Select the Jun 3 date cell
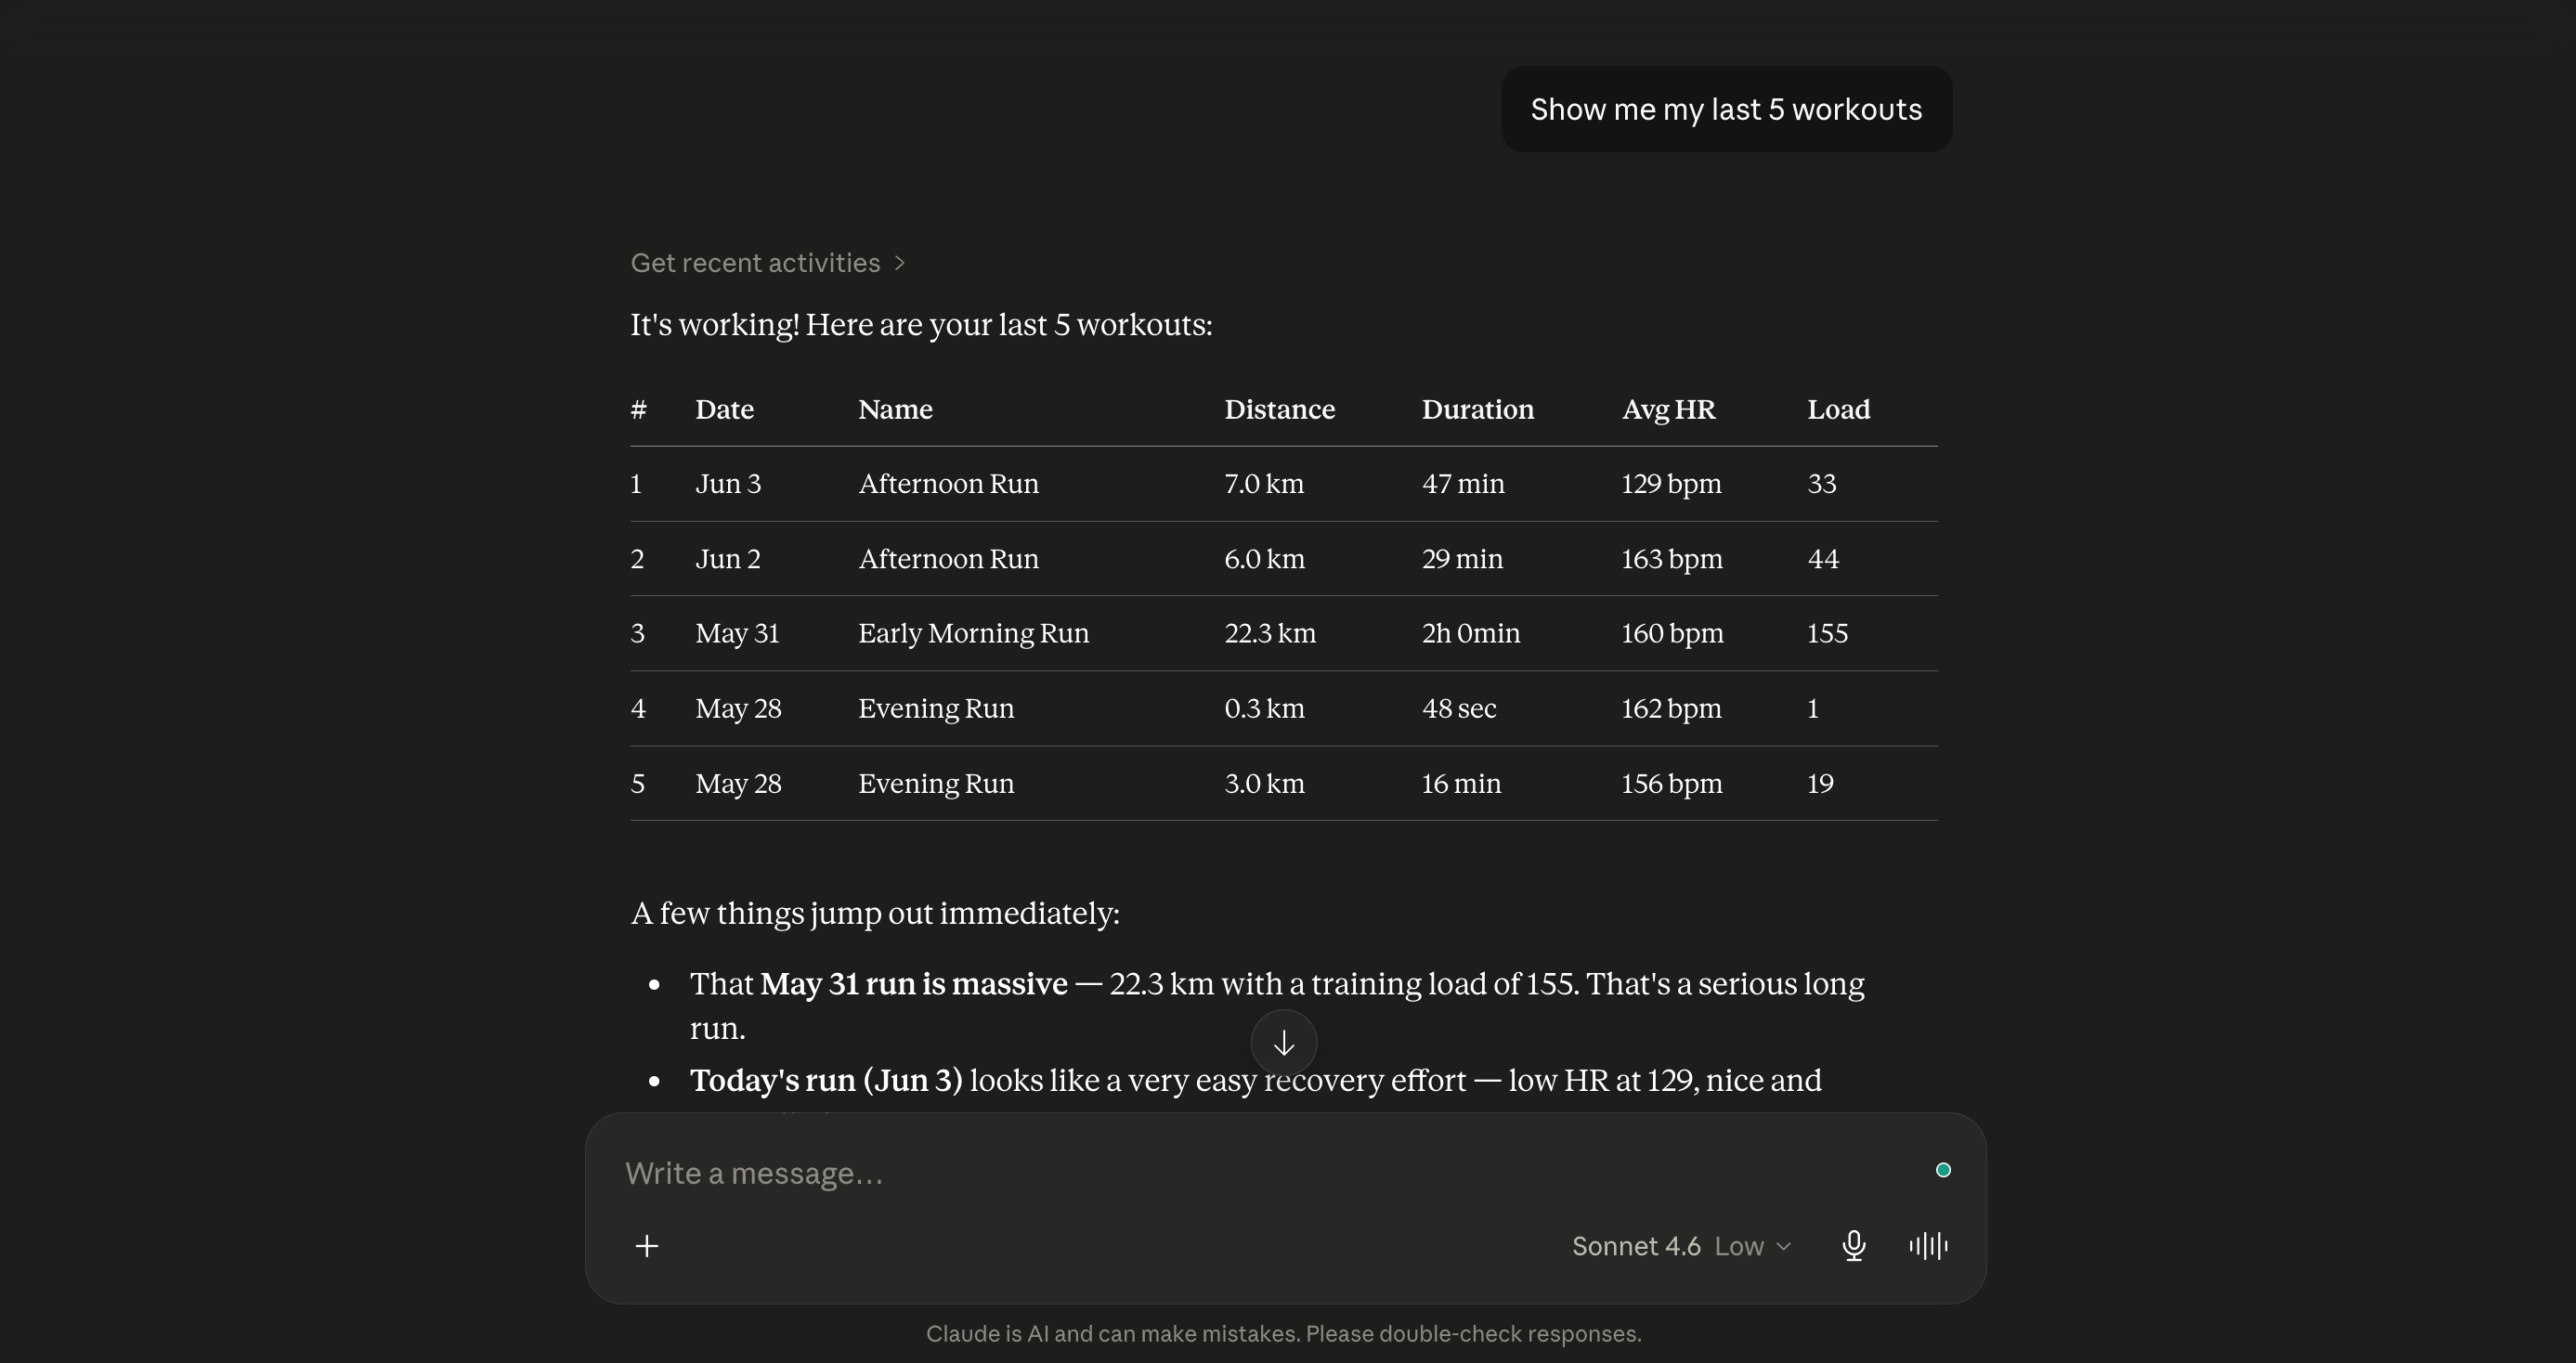 click(x=728, y=484)
